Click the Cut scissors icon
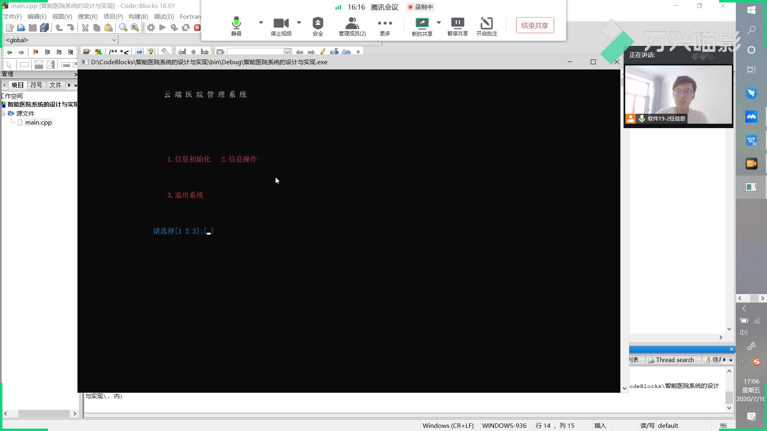This screenshot has height=431, width=767. [85, 28]
